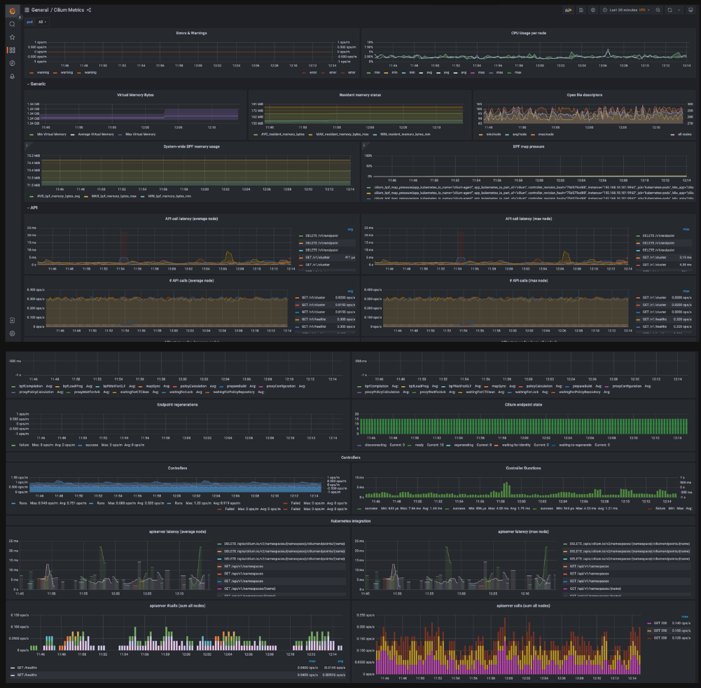701x688 pixels.
Task: Toggle the all nodes series in file descriptors
Action: tap(684, 135)
